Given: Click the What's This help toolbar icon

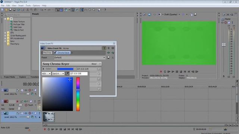Looking at the screenshot, I should coord(105,10).
